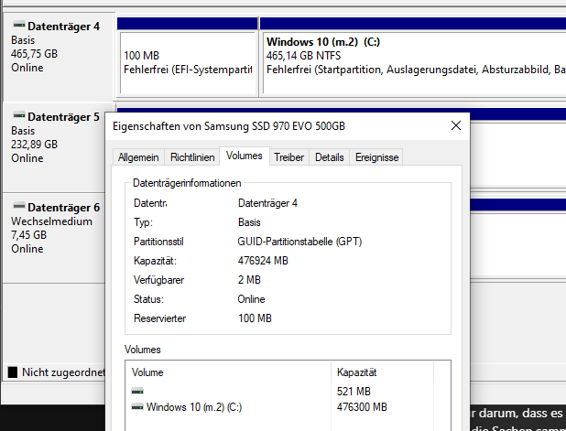Click the Windows 10 (m.2) volume icon
The height and width of the screenshot is (431, 566).
pyautogui.click(x=137, y=407)
